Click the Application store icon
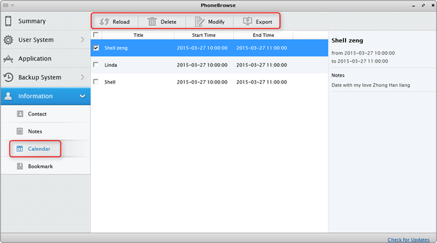 click(x=9, y=59)
